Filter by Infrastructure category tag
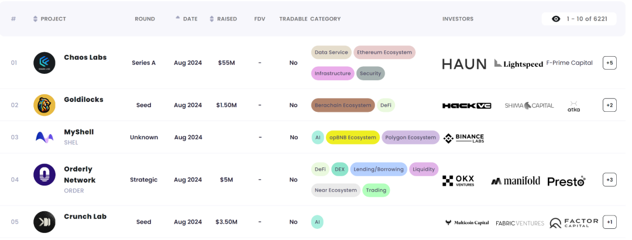The image size is (632, 240). (x=332, y=73)
